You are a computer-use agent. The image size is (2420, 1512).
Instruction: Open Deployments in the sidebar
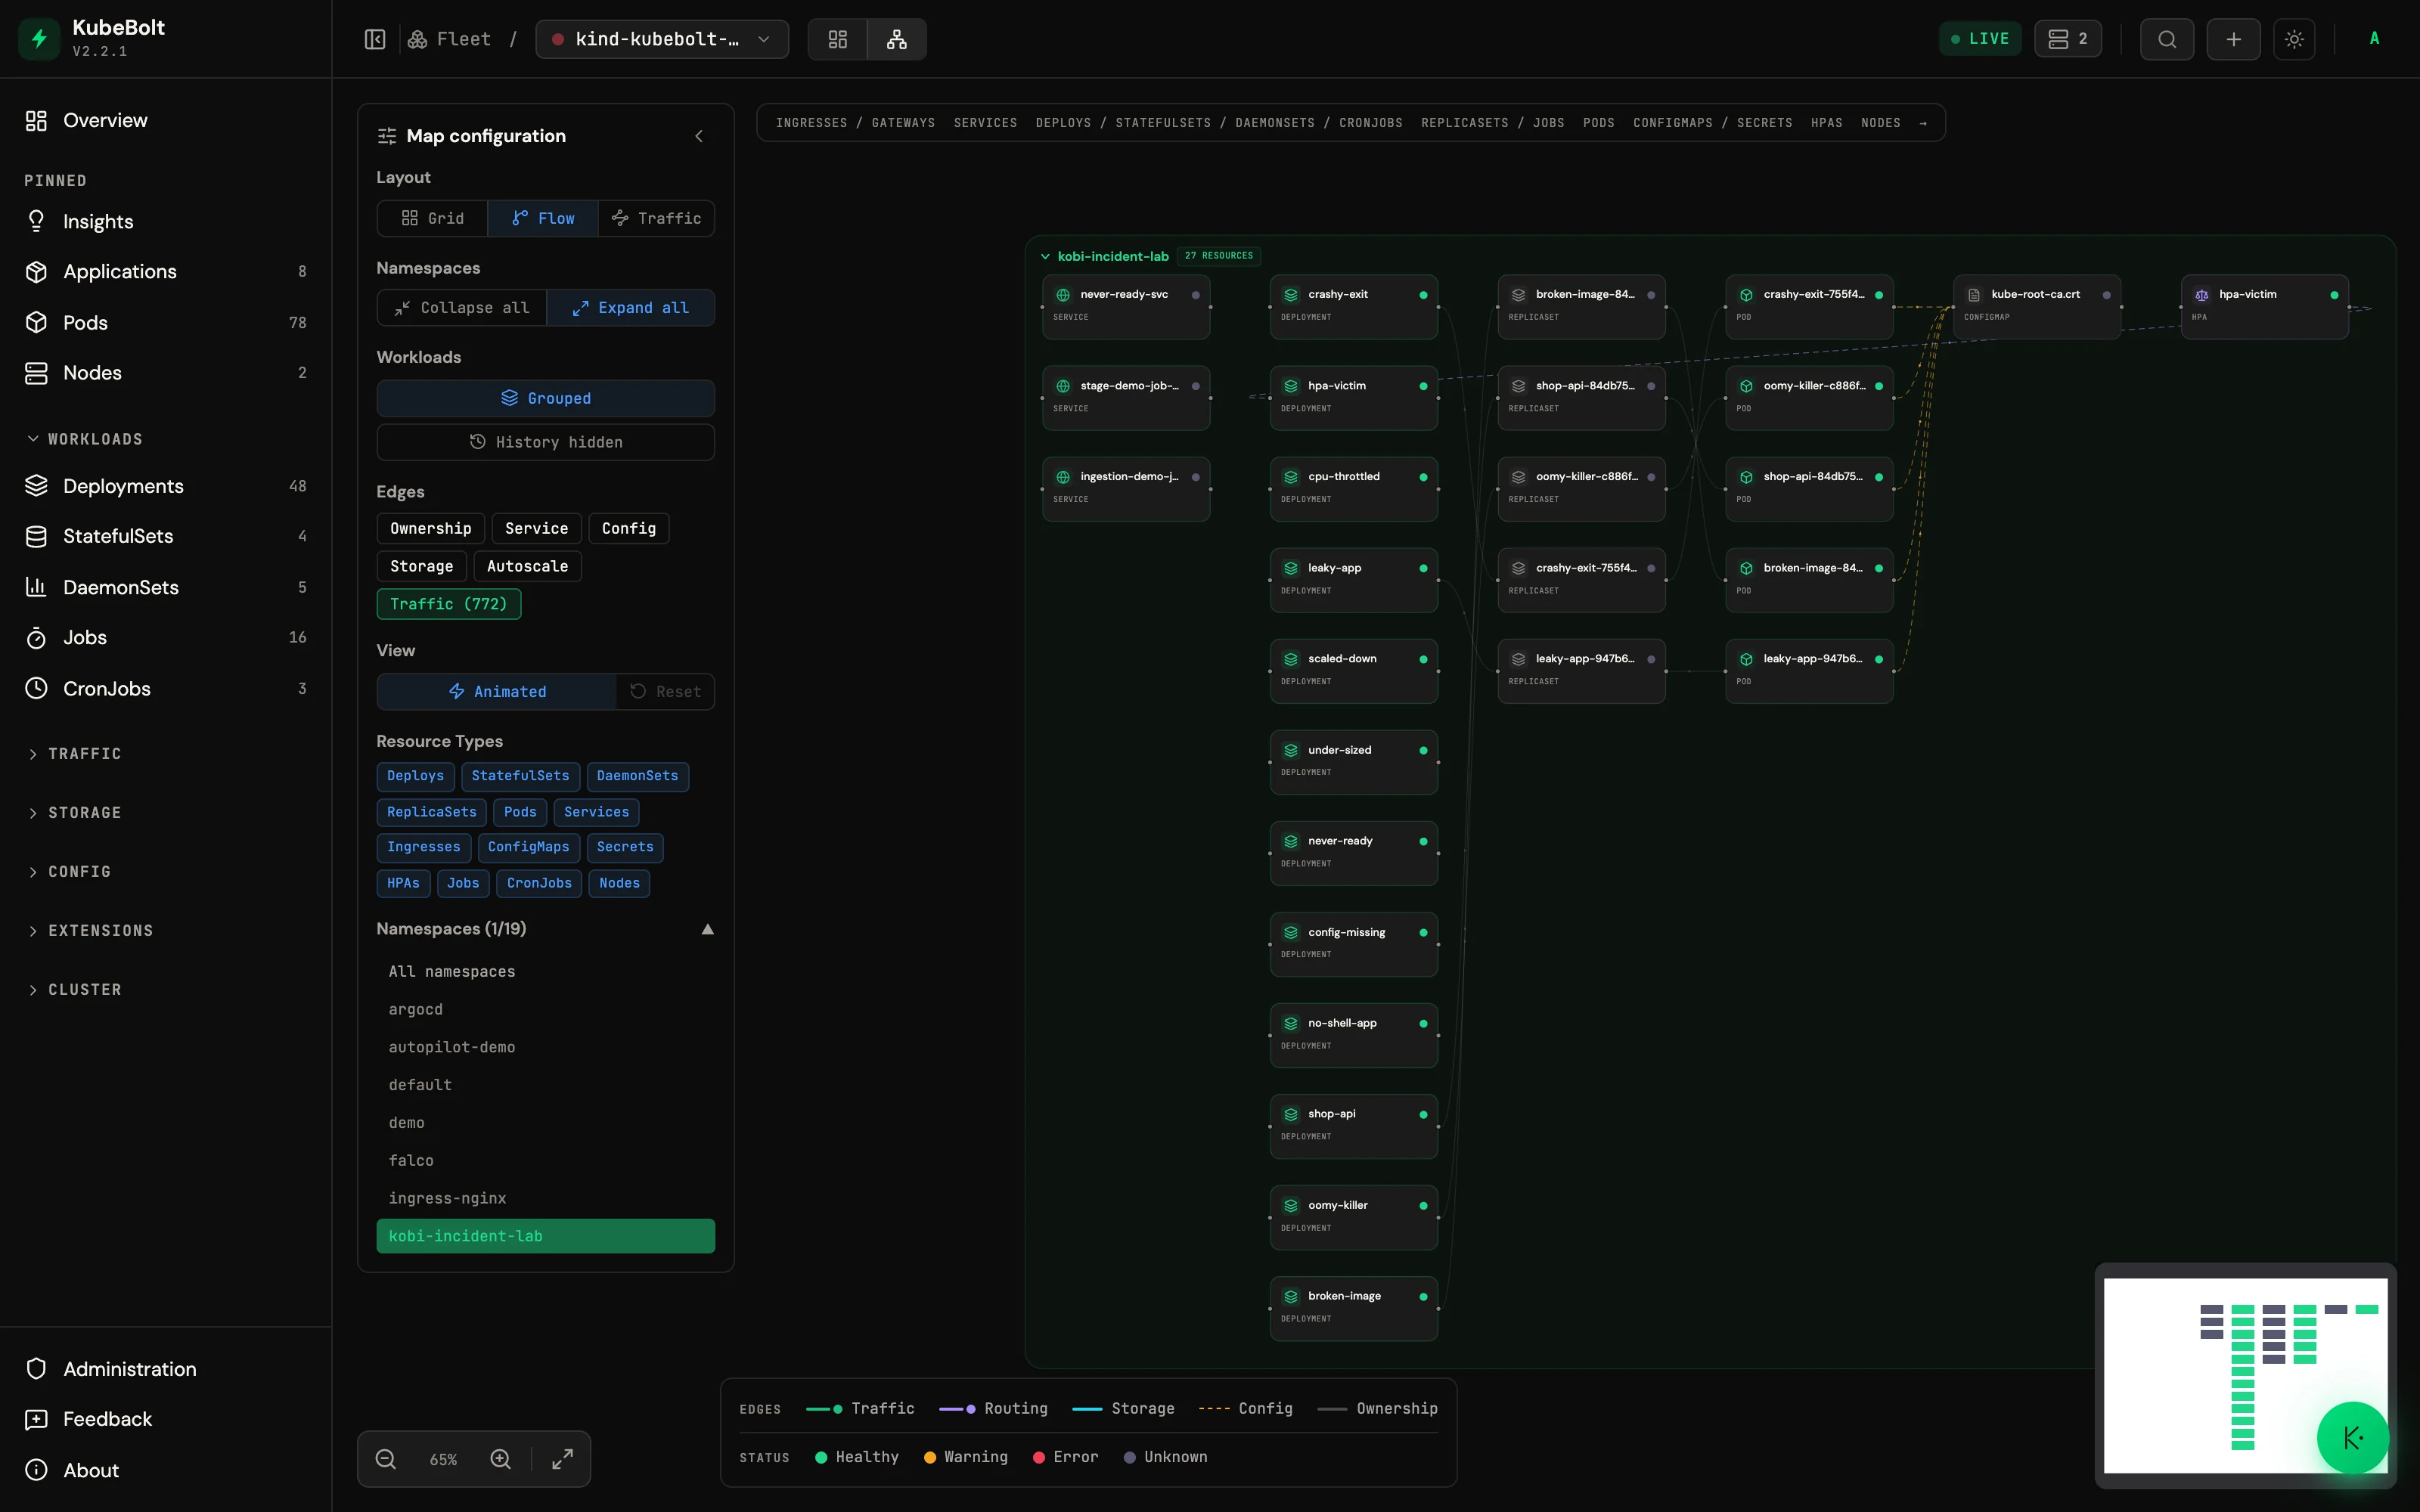(166, 486)
